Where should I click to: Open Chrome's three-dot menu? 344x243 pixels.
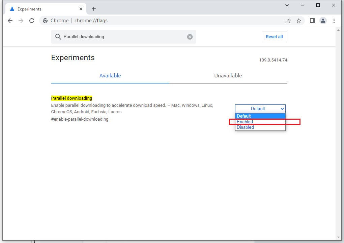pos(334,21)
